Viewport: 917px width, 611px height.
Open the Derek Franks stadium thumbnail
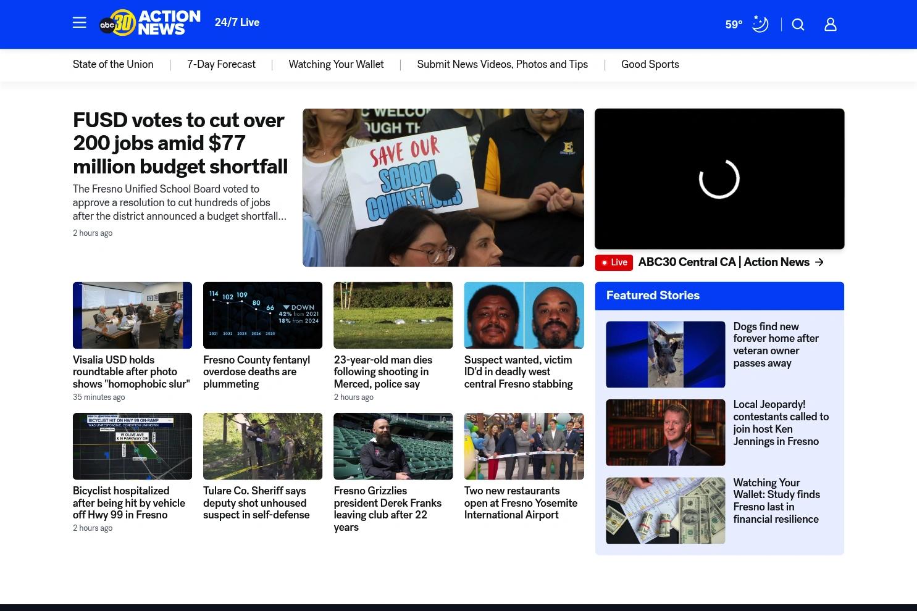click(393, 446)
